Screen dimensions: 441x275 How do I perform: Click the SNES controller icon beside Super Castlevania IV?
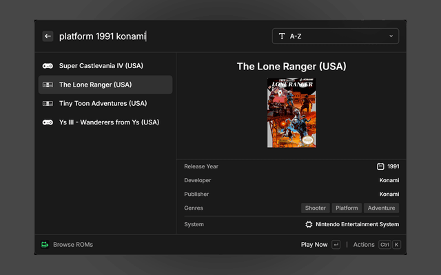[x=48, y=66]
